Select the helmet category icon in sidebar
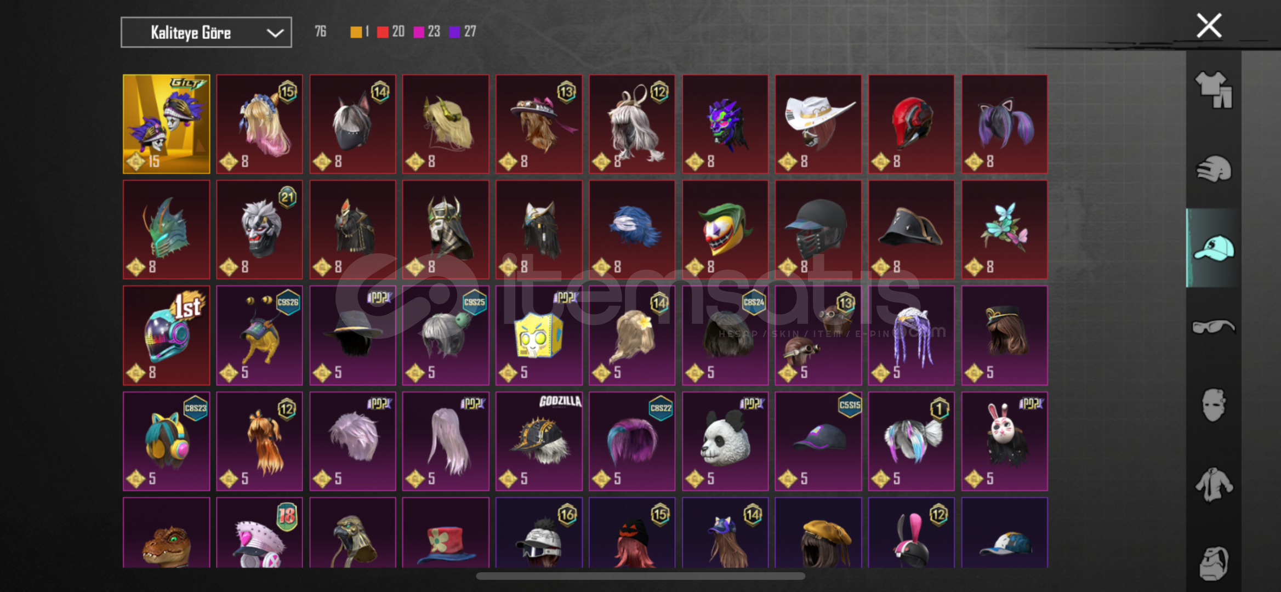Viewport: 1281px width, 592px height. point(1214,169)
